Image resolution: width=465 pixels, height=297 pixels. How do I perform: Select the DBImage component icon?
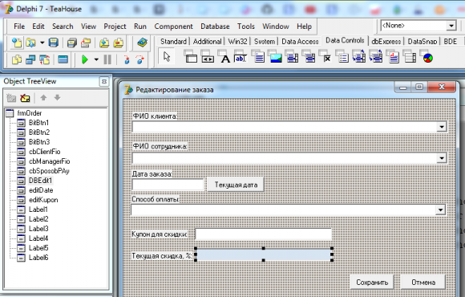275,57
